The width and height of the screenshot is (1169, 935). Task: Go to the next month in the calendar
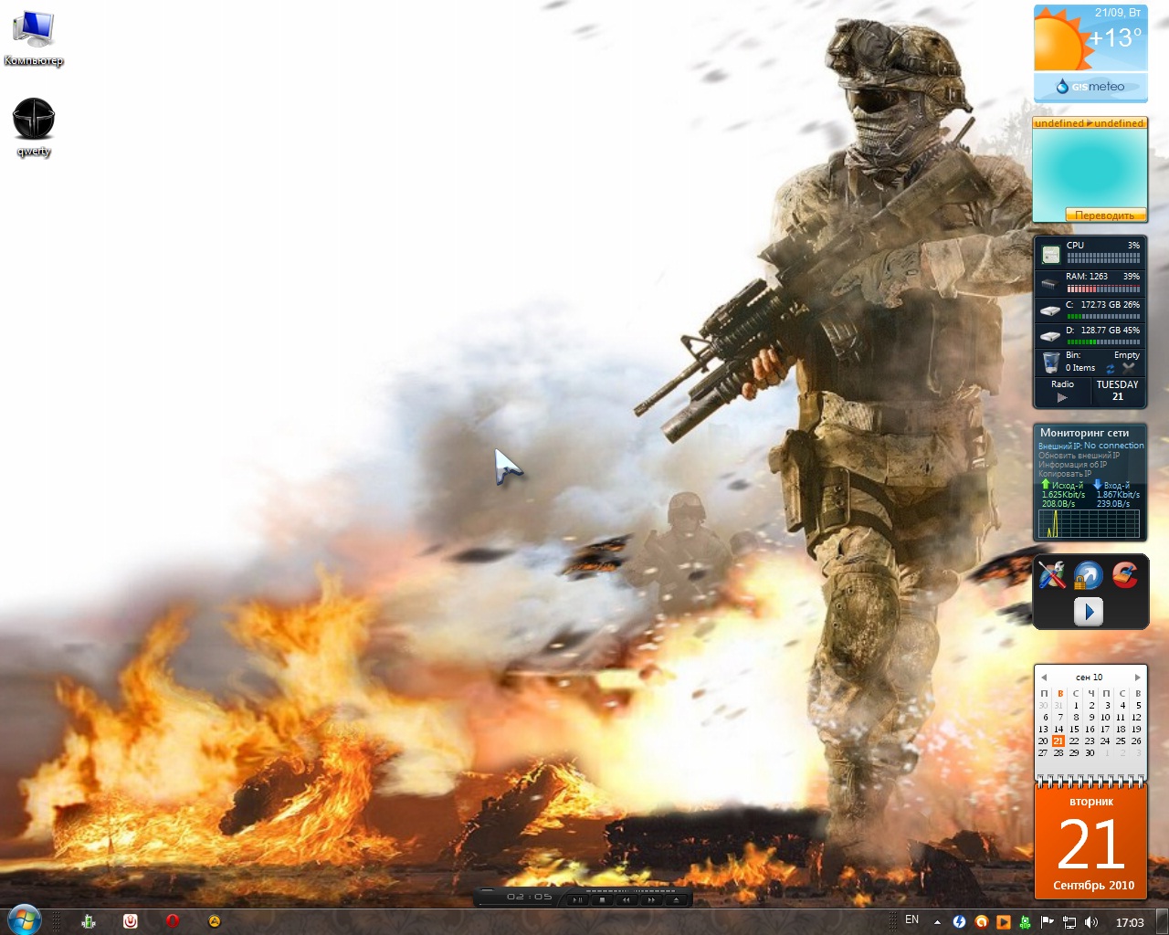click(1137, 678)
